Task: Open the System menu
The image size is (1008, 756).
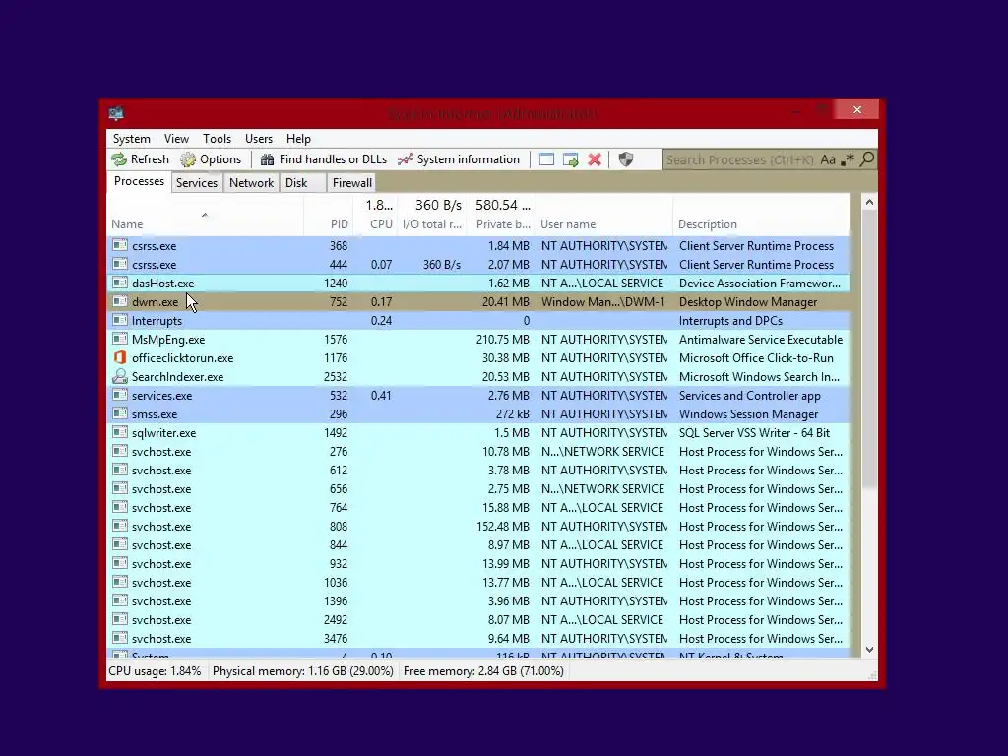Action: tap(132, 139)
